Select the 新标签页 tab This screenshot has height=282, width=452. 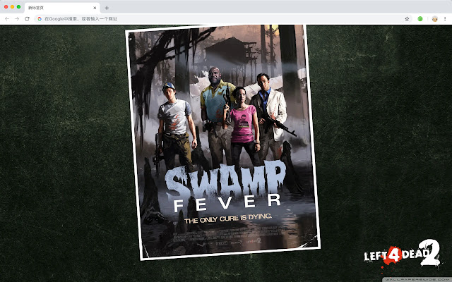(x=62, y=8)
